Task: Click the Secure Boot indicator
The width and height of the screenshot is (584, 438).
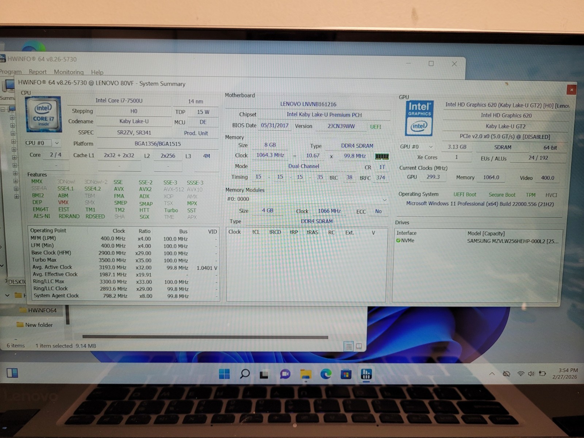Action: pyautogui.click(x=502, y=195)
